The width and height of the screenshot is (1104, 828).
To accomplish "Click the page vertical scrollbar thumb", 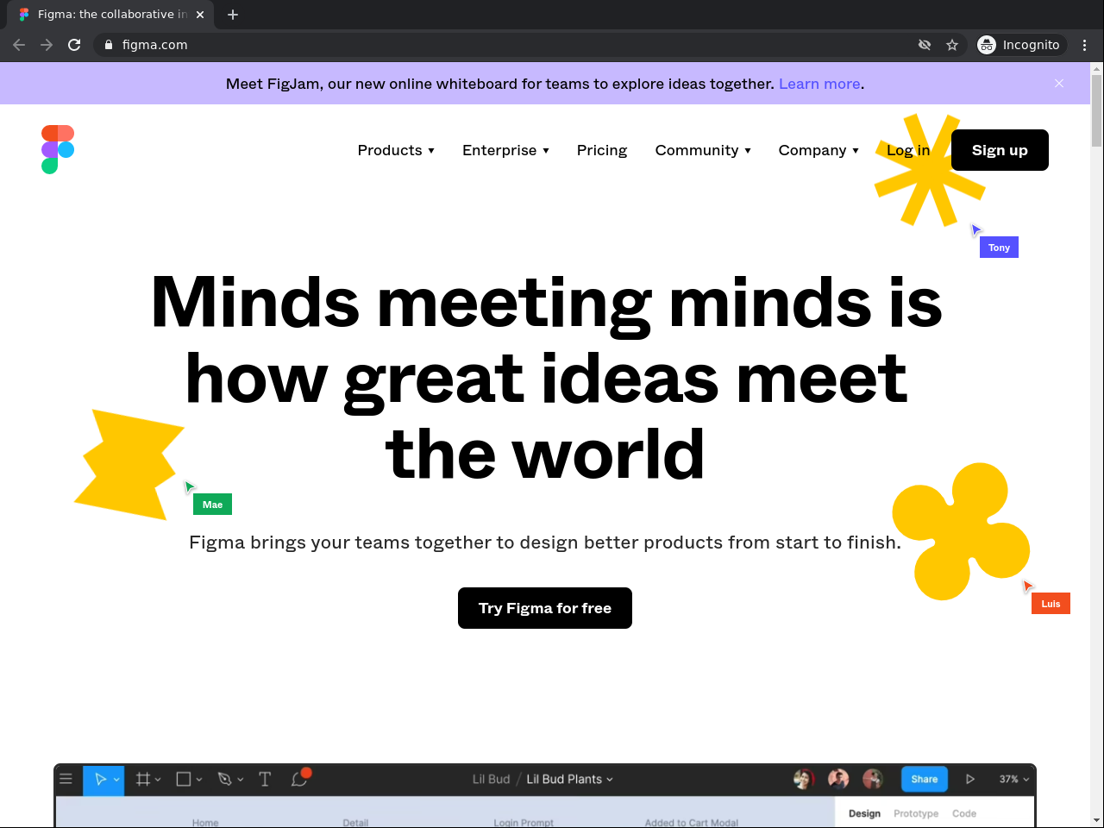I will 1097,110.
